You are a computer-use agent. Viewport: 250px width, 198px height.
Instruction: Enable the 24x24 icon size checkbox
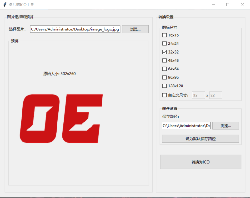(x=164, y=44)
